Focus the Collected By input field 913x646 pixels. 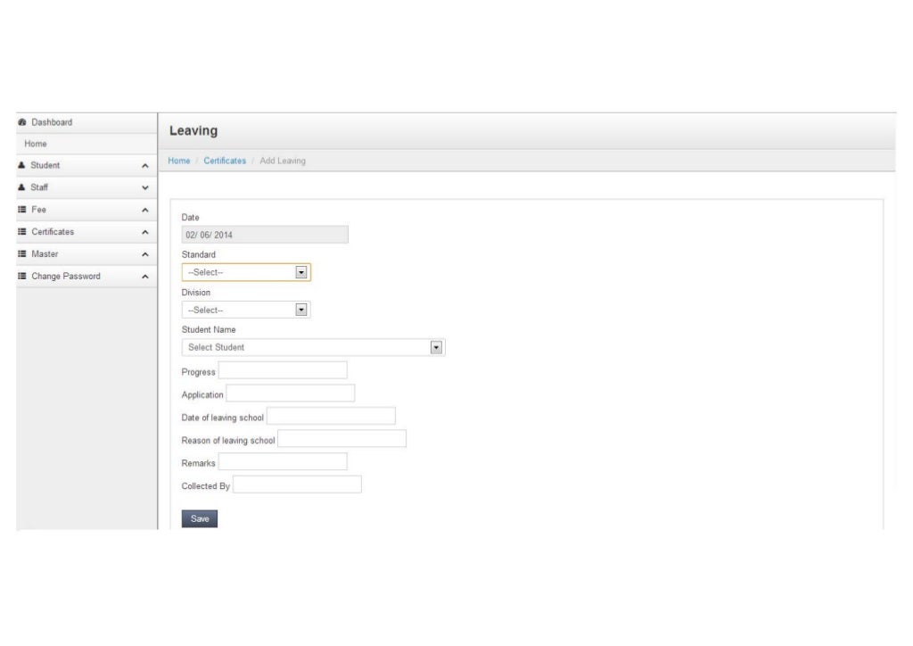point(298,484)
